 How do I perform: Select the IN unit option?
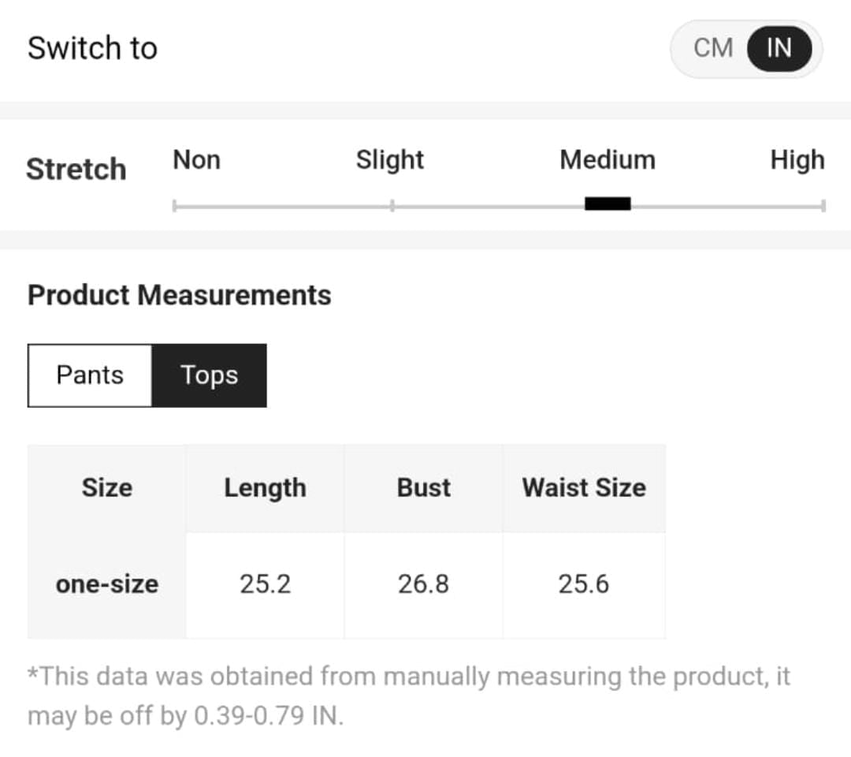click(779, 48)
